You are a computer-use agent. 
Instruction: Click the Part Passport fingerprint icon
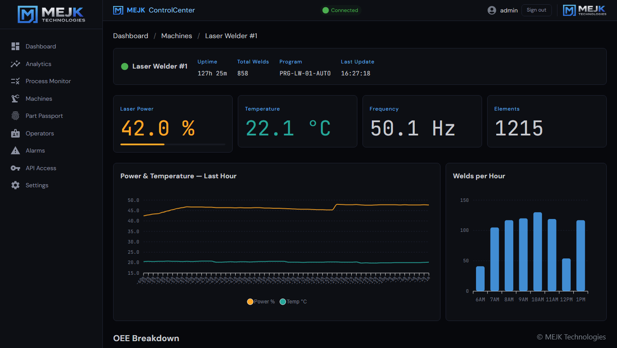15,116
